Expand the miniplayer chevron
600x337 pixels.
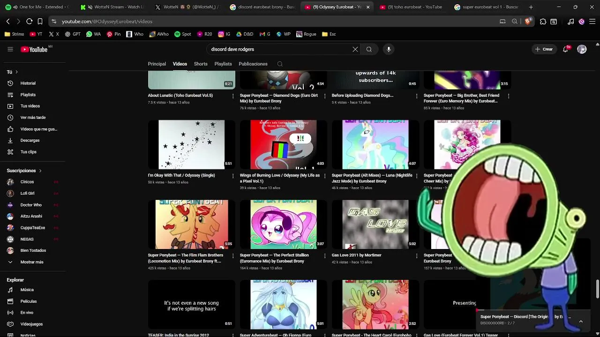pos(581,321)
